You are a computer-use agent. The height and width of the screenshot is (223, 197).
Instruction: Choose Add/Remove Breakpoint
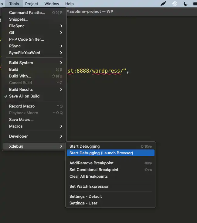91,163
